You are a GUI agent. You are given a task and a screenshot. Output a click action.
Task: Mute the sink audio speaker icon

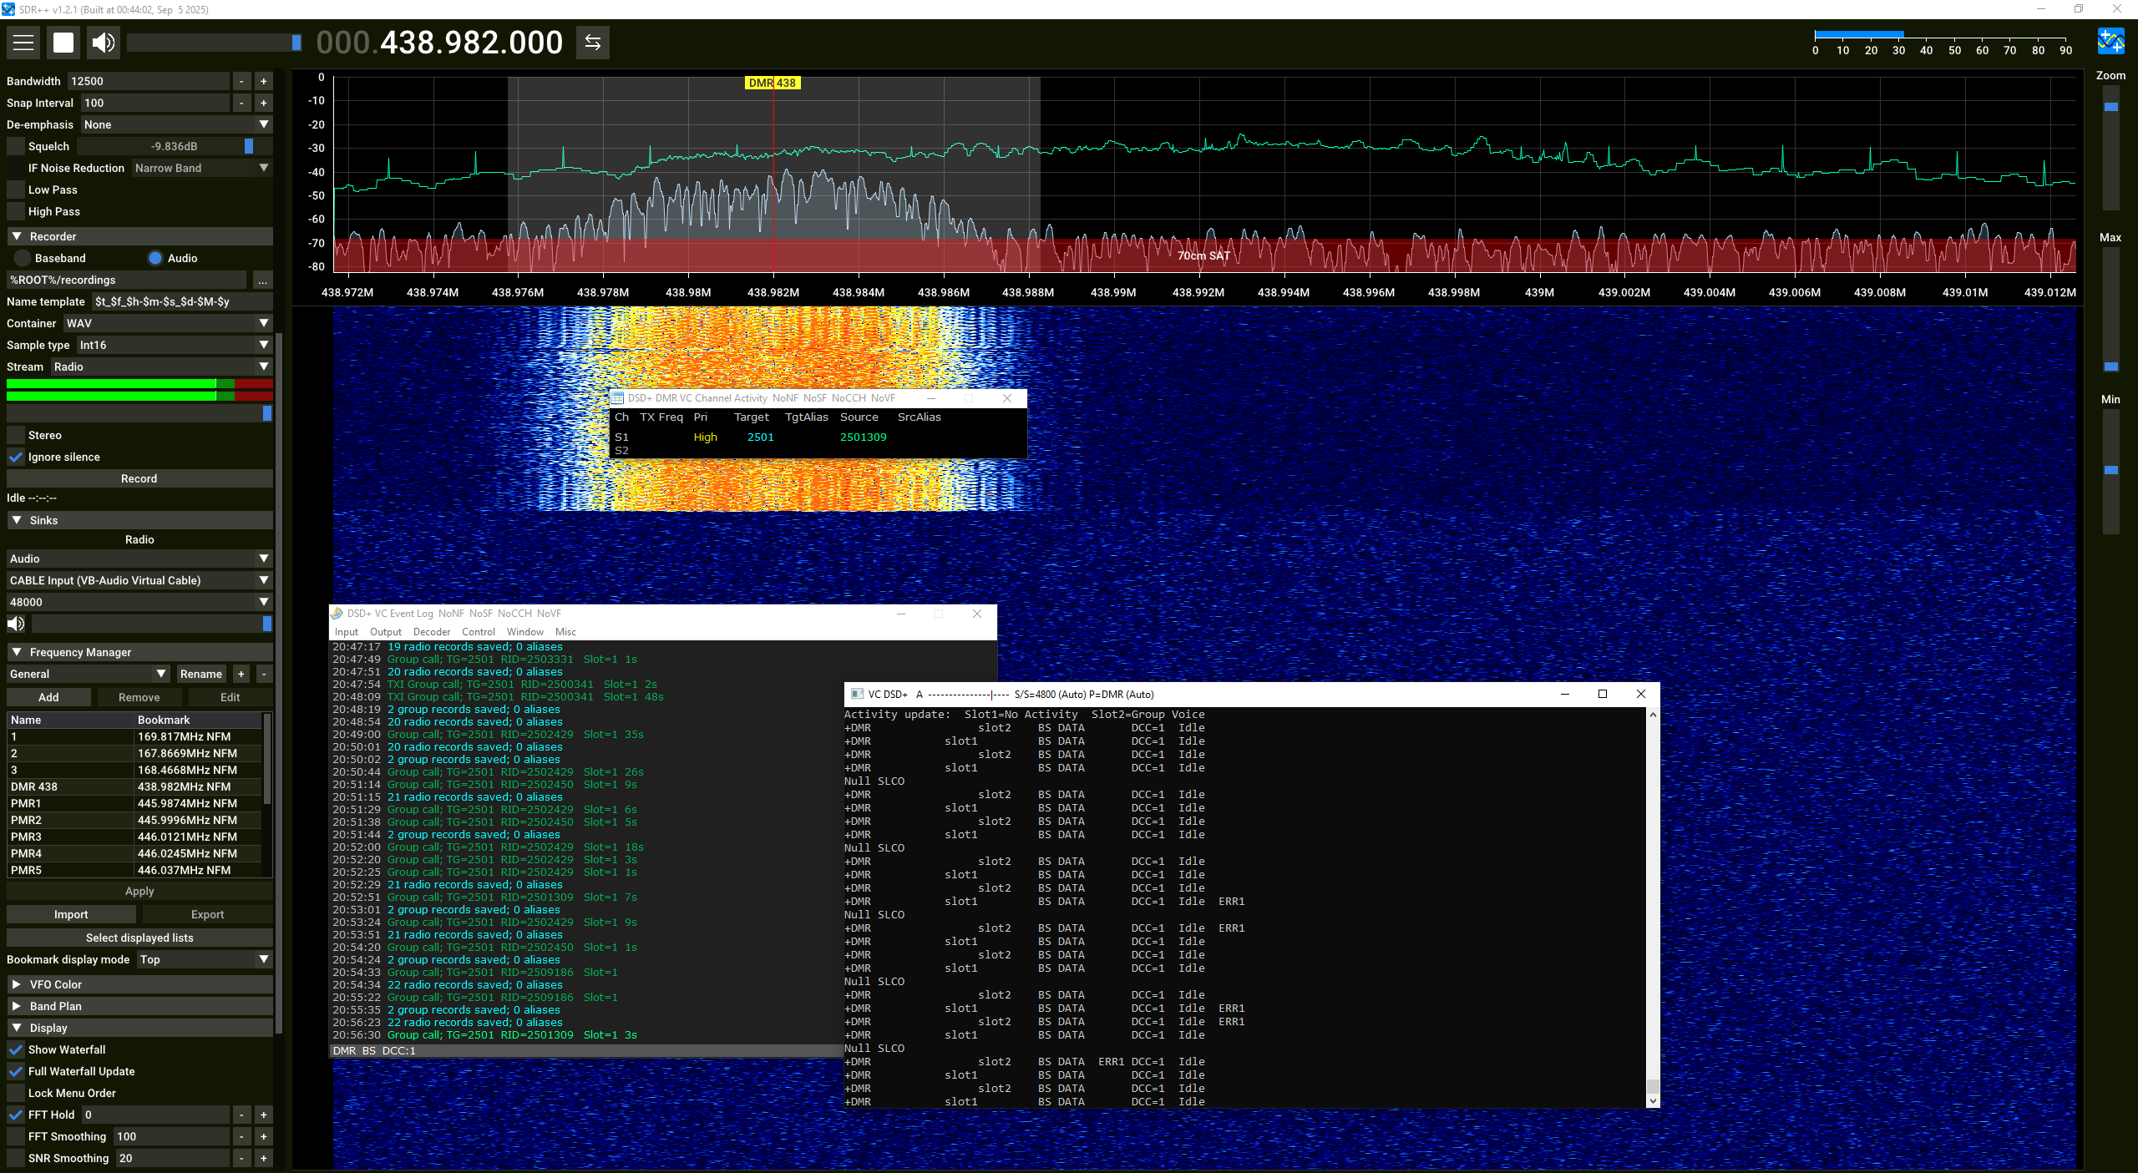coord(16,624)
